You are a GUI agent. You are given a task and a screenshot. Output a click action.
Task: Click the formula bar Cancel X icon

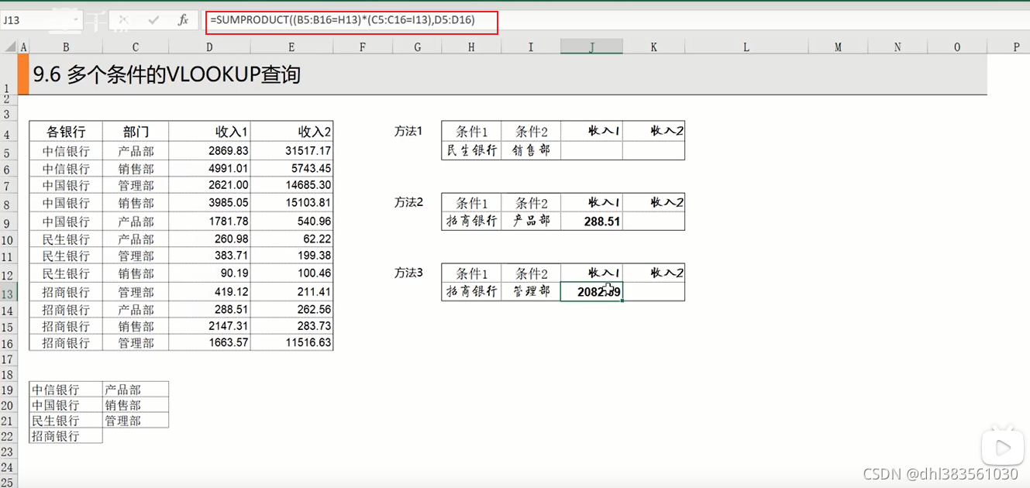click(x=124, y=20)
